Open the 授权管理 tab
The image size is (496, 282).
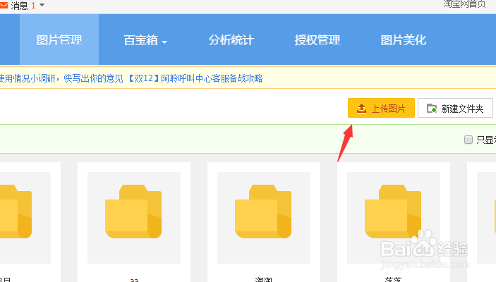[317, 40]
